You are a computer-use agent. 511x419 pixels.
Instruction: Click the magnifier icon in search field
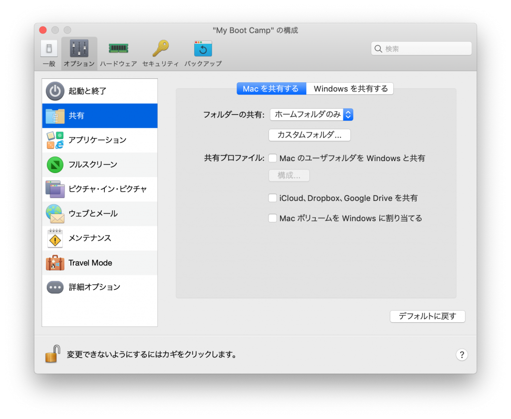378,49
